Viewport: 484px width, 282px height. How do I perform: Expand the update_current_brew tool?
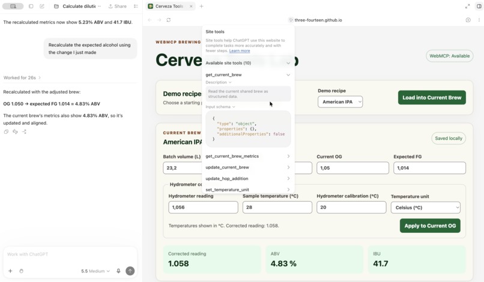(248, 167)
